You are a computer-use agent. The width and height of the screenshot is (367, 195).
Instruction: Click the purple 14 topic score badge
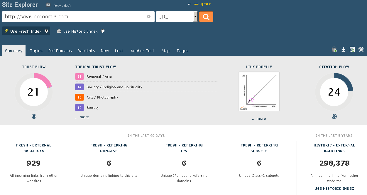point(80,87)
